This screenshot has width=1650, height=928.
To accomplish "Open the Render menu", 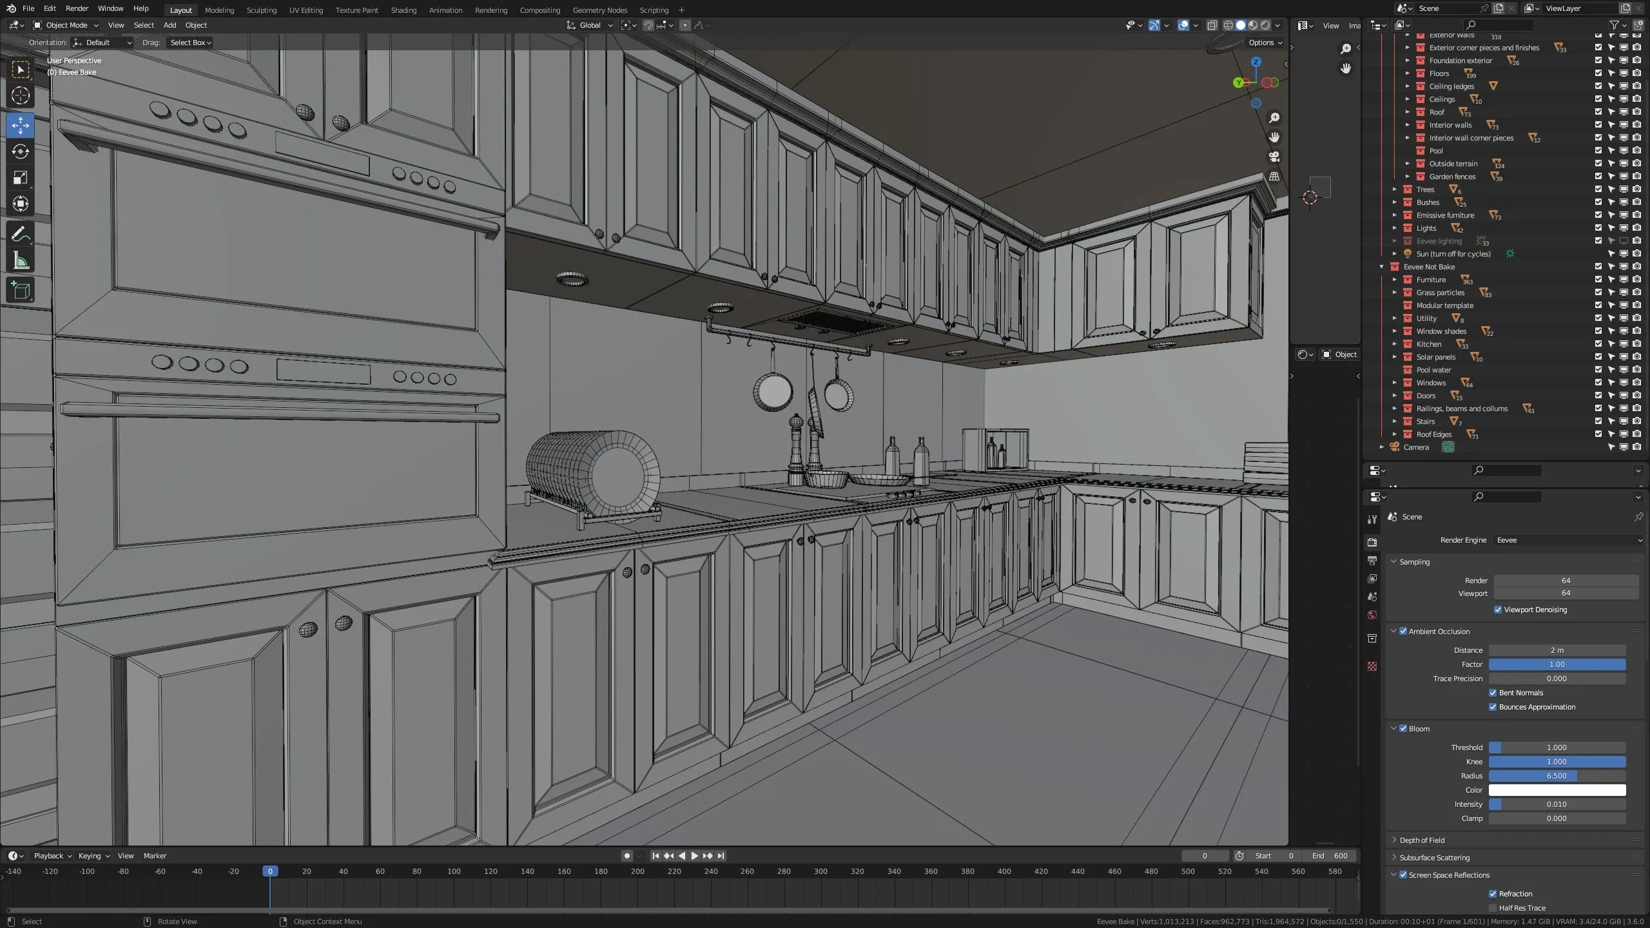I will (x=77, y=8).
